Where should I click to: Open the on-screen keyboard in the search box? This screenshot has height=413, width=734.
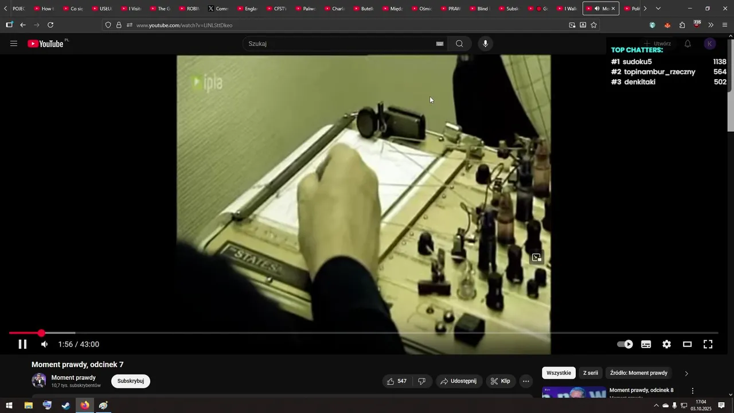click(440, 44)
